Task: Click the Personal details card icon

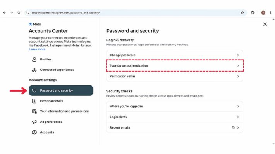Action: 34,101
